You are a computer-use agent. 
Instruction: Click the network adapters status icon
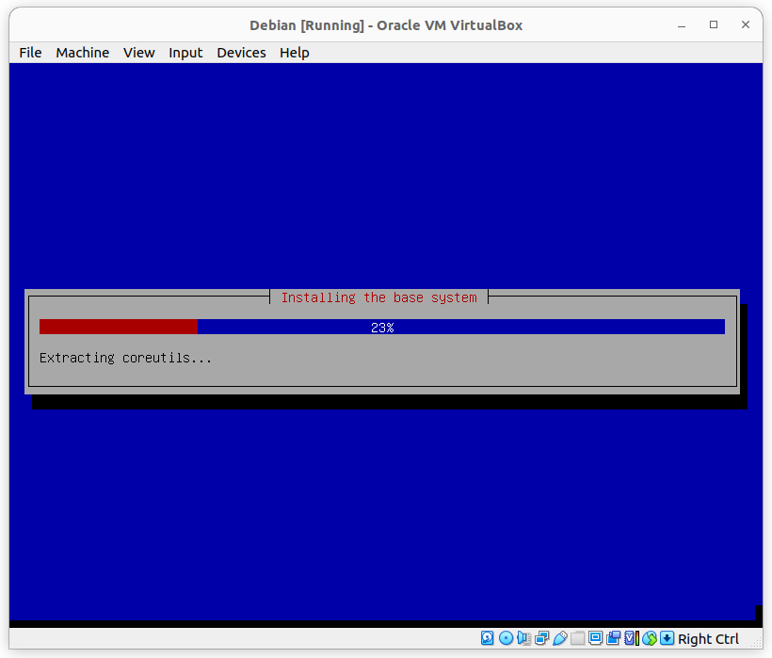point(539,637)
